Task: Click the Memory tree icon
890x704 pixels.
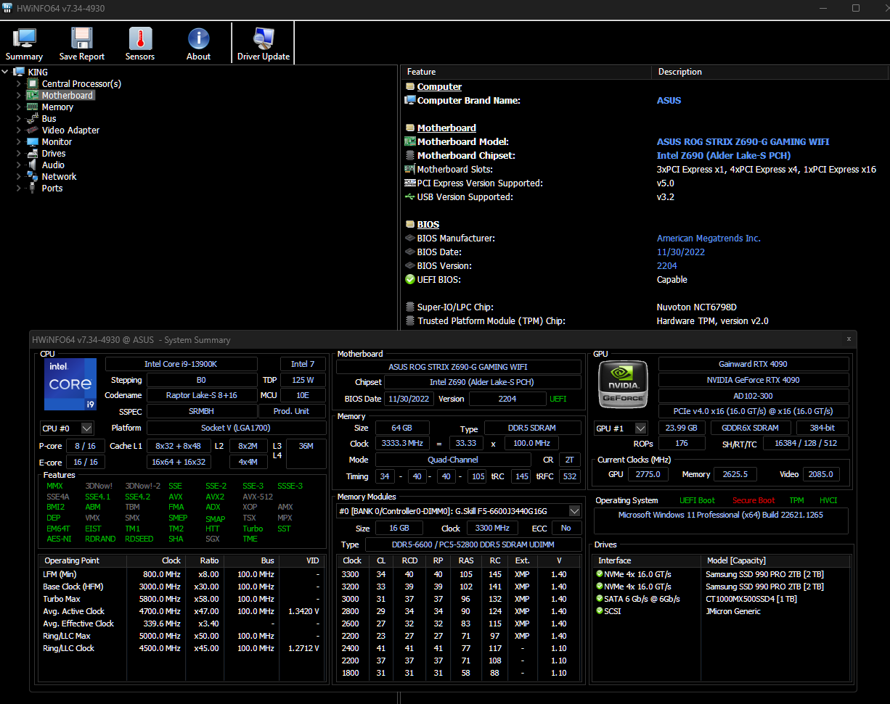Action: pyautogui.click(x=33, y=107)
